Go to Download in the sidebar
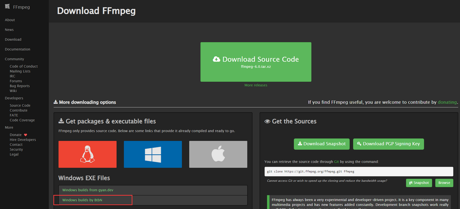Viewport: 460px width, 209px height. coord(13,39)
